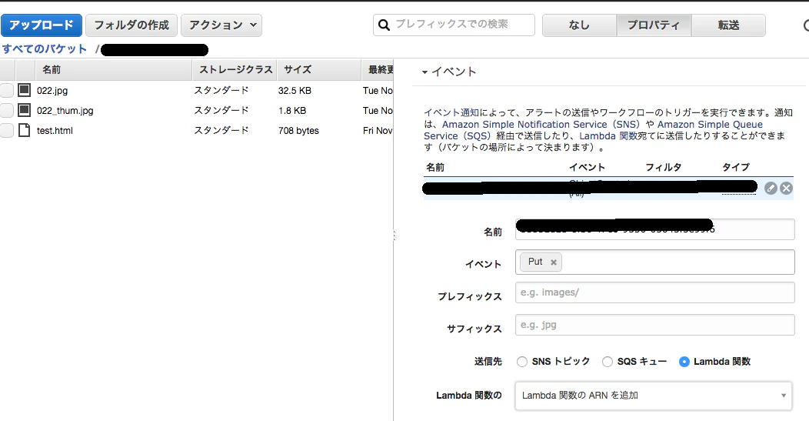The image size is (809, 421).
Task: Click the アップロード upload button
Action: point(42,25)
